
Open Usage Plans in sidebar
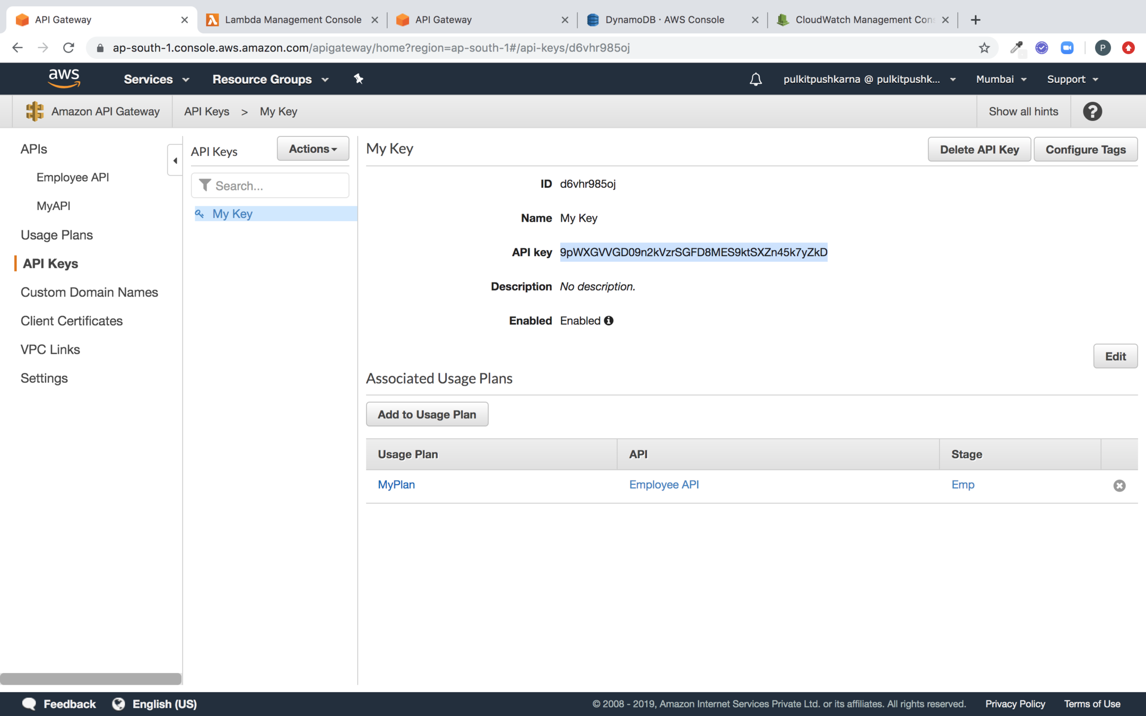coord(56,235)
